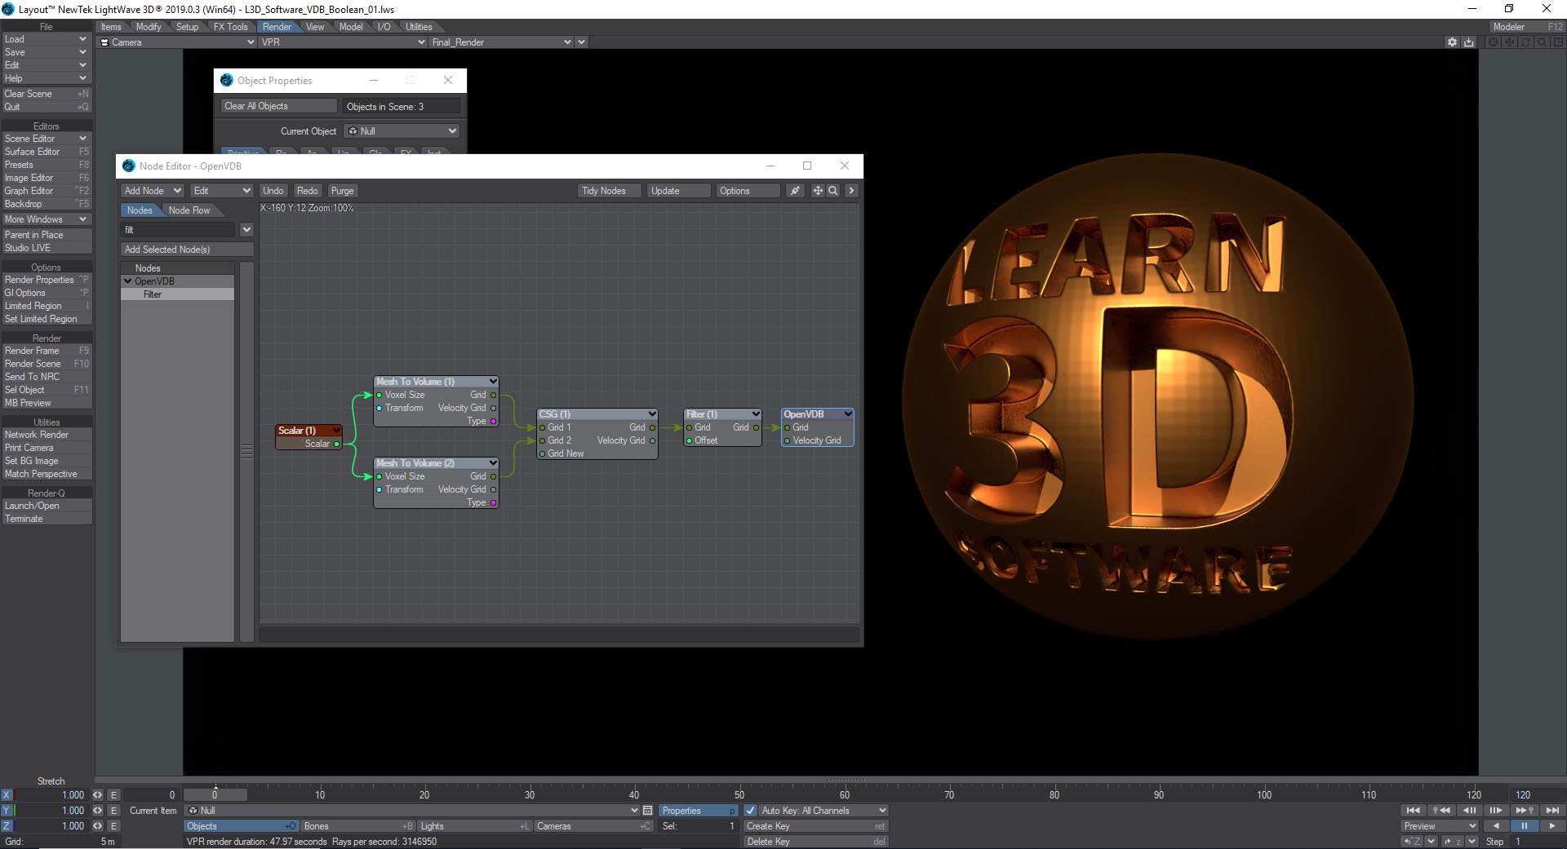Expand the Current Object Null dropdown
The image size is (1567, 849).
pyautogui.click(x=402, y=131)
